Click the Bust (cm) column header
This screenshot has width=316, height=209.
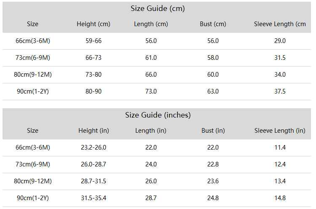click(x=213, y=24)
